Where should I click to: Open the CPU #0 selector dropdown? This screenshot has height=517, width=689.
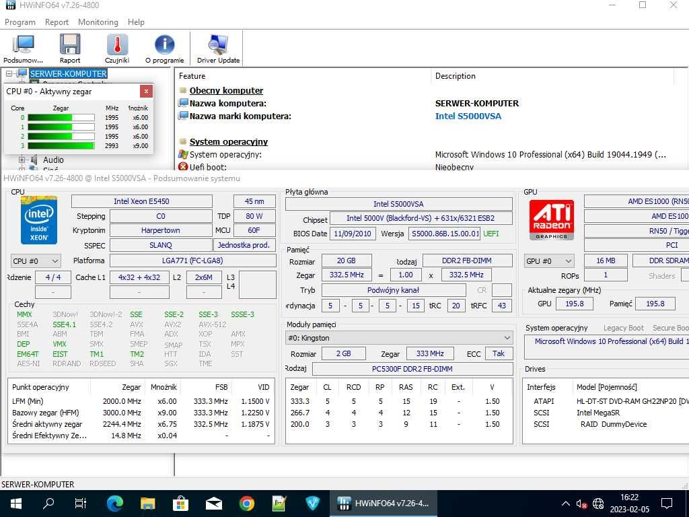[36, 261]
